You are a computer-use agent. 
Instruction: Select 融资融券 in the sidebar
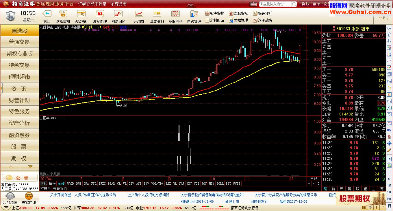click(19, 135)
